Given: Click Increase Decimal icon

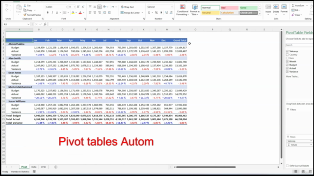Looking at the screenshot, I should [x=166, y=13].
